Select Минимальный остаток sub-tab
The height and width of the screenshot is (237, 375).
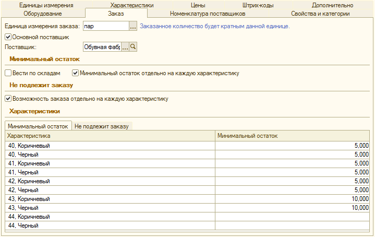[x=38, y=126]
